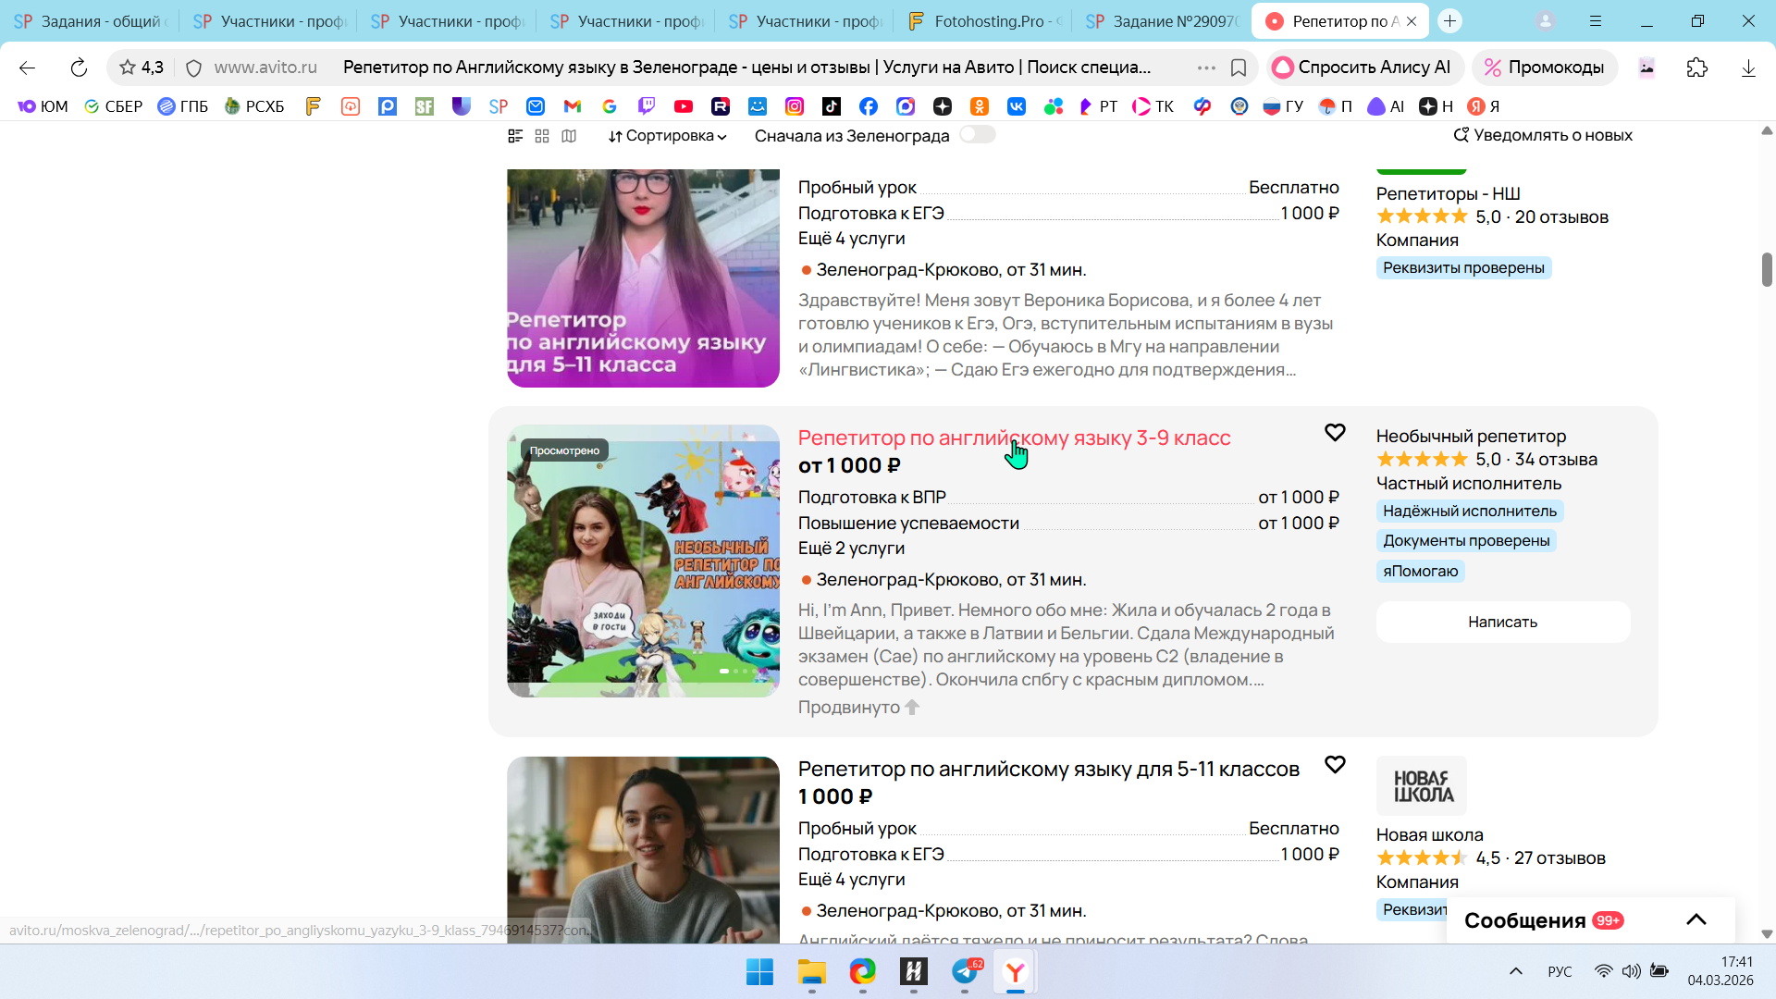Expand the Сообщения chat panel
Screen dimensions: 1776x999
[1696, 919]
